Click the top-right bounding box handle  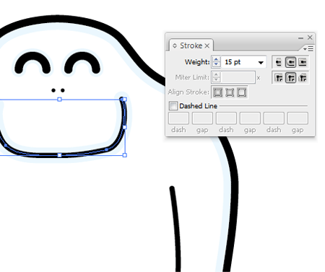[x=125, y=100]
